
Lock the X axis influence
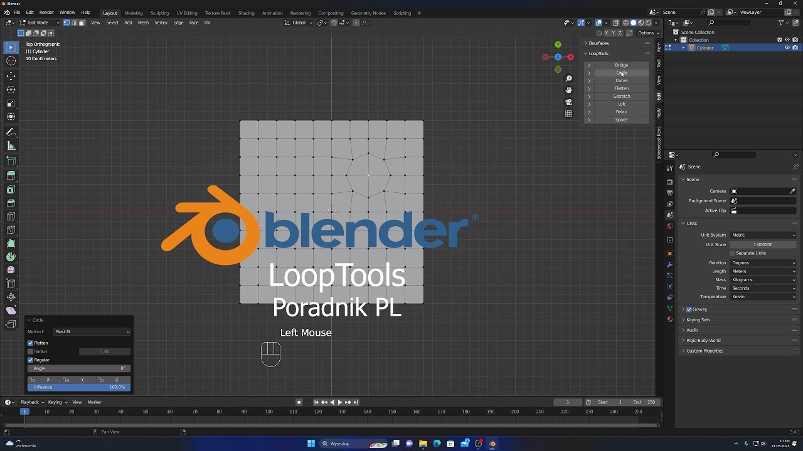45,380
